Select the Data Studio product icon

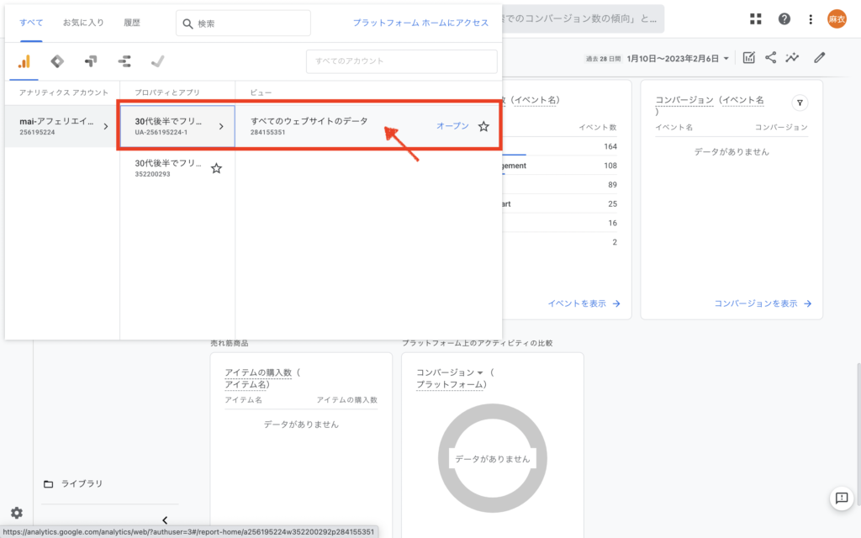tap(124, 61)
